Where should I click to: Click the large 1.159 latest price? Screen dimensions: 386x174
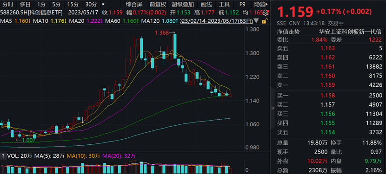pos(295,12)
